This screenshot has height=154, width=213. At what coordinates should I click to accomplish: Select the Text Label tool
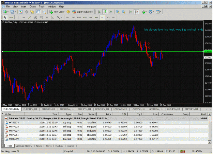pos(53,17)
